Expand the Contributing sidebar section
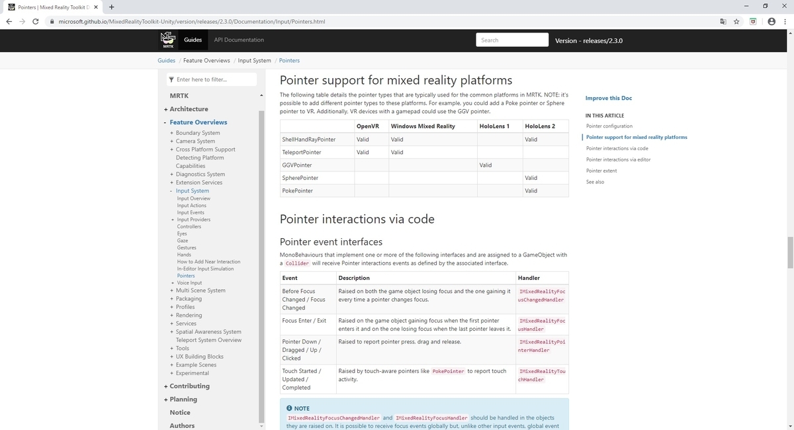 (x=166, y=386)
